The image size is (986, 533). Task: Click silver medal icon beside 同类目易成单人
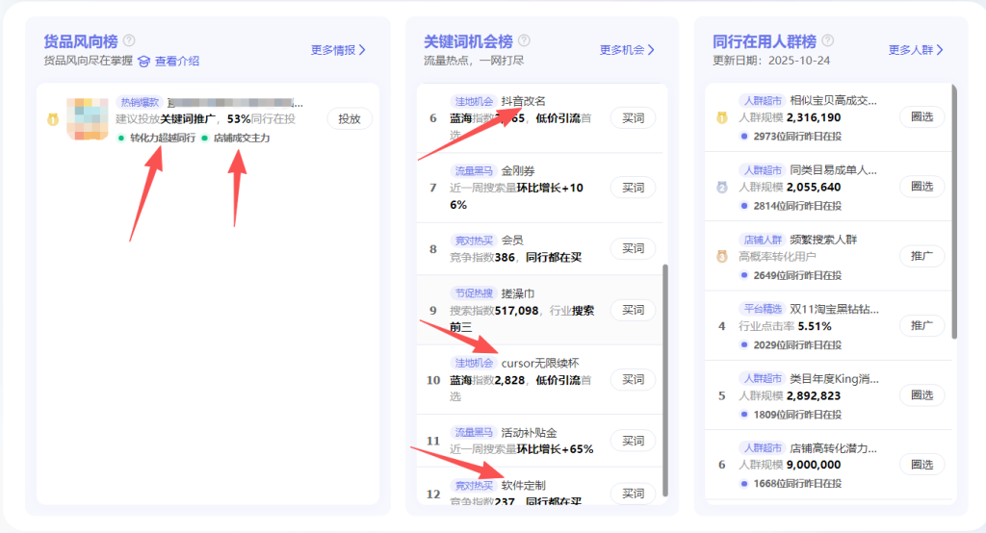coord(722,188)
